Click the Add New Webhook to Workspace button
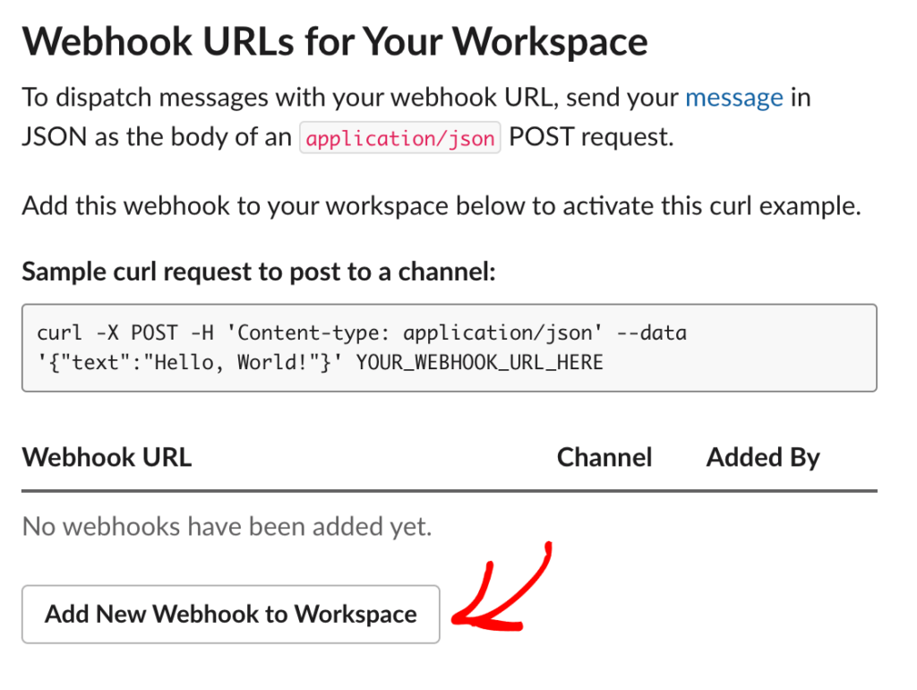The width and height of the screenshot is (917, 690). [x=229, y=615]
